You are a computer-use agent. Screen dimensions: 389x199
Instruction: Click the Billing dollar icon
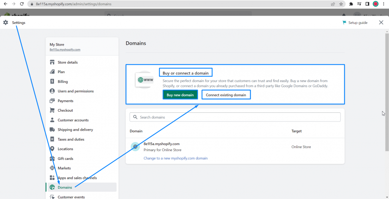52,81
